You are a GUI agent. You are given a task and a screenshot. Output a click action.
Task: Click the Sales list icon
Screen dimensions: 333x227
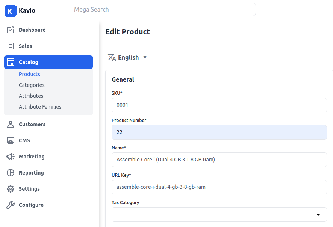coord(11,46)
